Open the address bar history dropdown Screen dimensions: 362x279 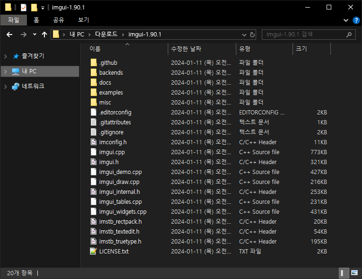tap(244, 35)
